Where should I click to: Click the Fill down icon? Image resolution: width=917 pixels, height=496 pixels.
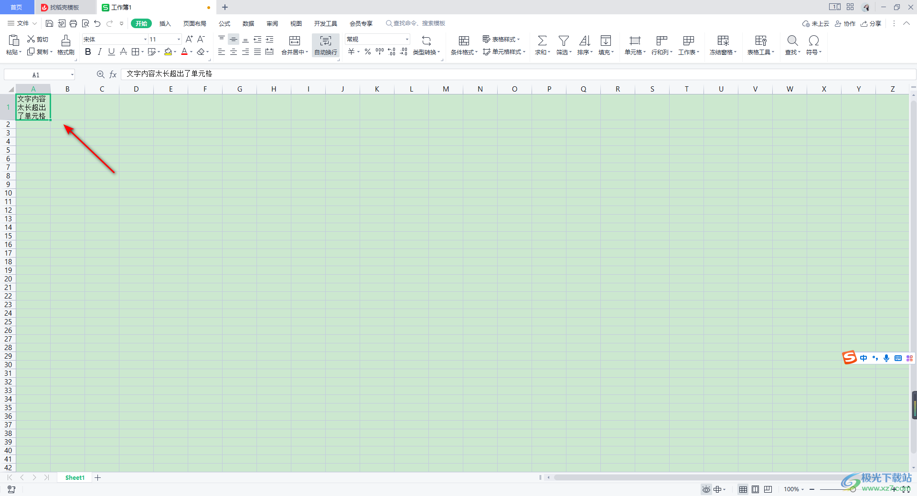[606, 41]
